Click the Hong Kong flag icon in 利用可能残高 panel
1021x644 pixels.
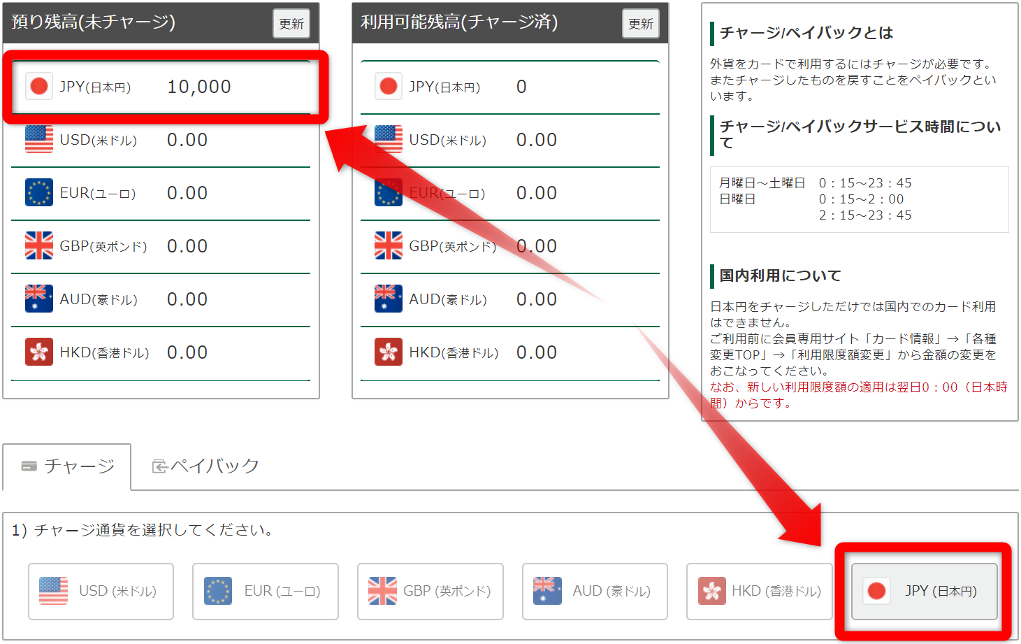pos(389,352)
